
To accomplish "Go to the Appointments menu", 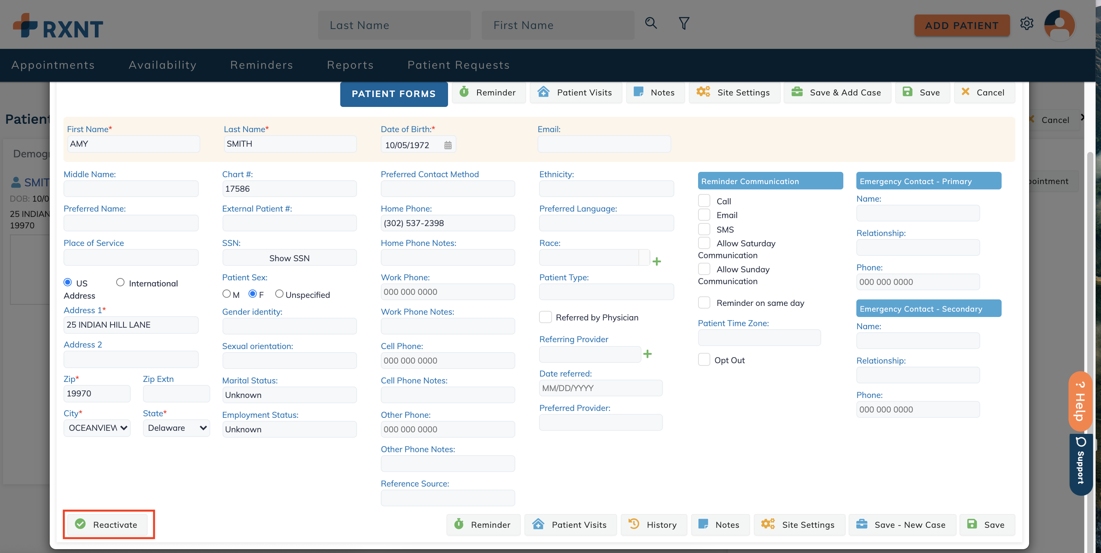I will 53,65.
